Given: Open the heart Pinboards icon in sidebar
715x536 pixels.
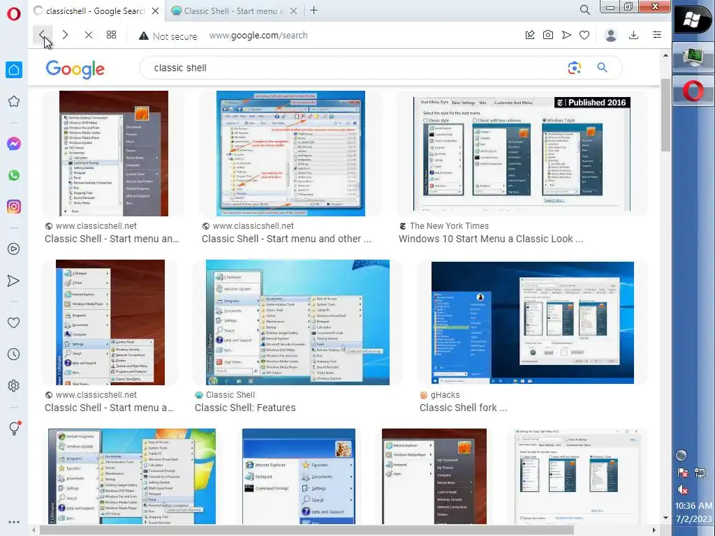Looking at the screenshot, I should point(14,322).
